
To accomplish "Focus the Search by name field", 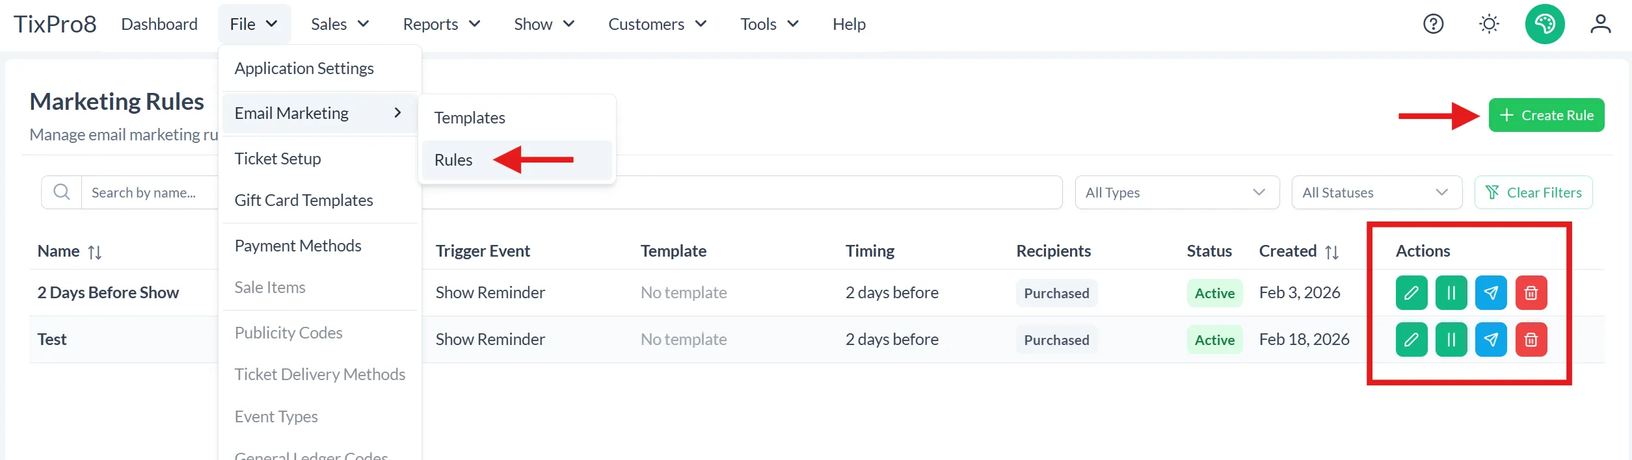I will tap(572, 192).
